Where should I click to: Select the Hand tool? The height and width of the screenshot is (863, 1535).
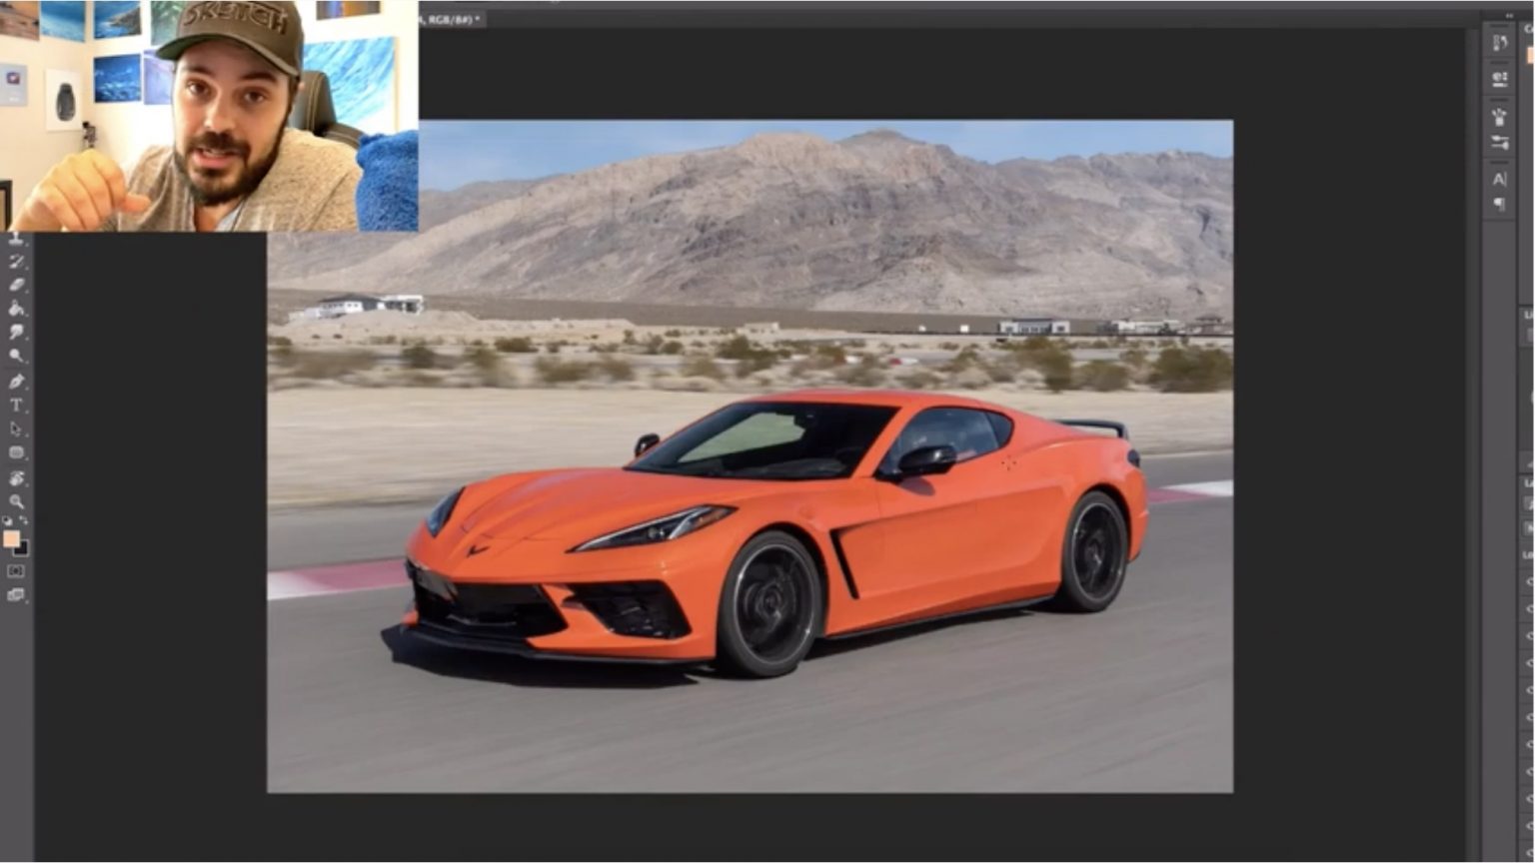[x=16, y=478]
